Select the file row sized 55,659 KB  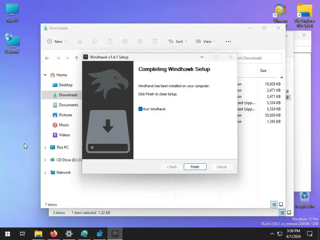(x=260, y=115)
